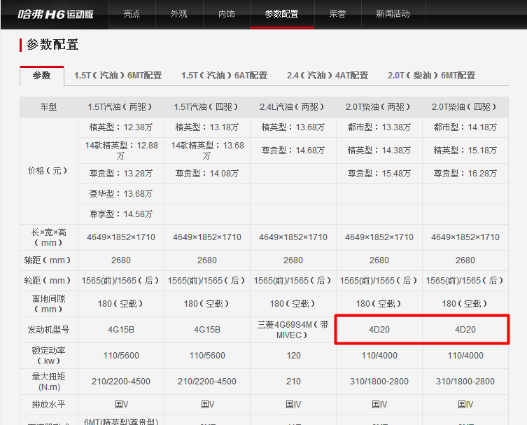The width and height of the screenshot is (527, 425).
Task: Click the 排放水平 row label
Action: click(49, 405)
